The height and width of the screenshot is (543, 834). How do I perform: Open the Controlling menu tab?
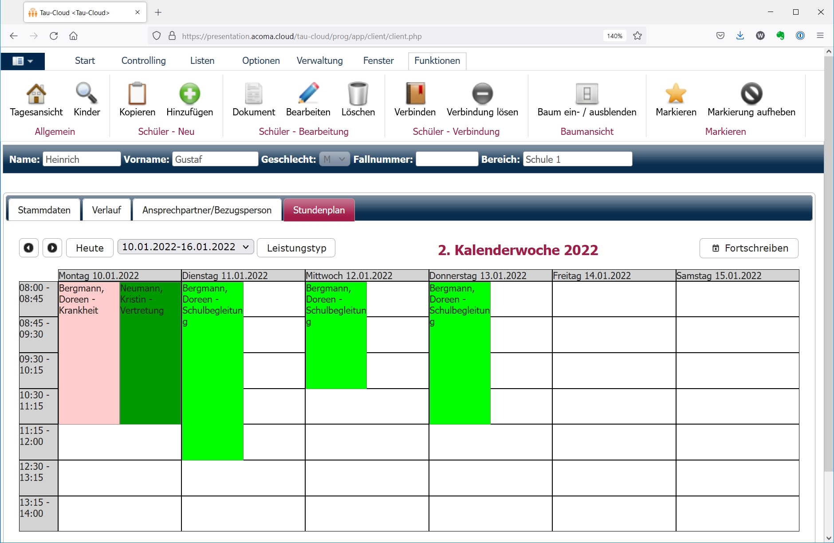144,61
